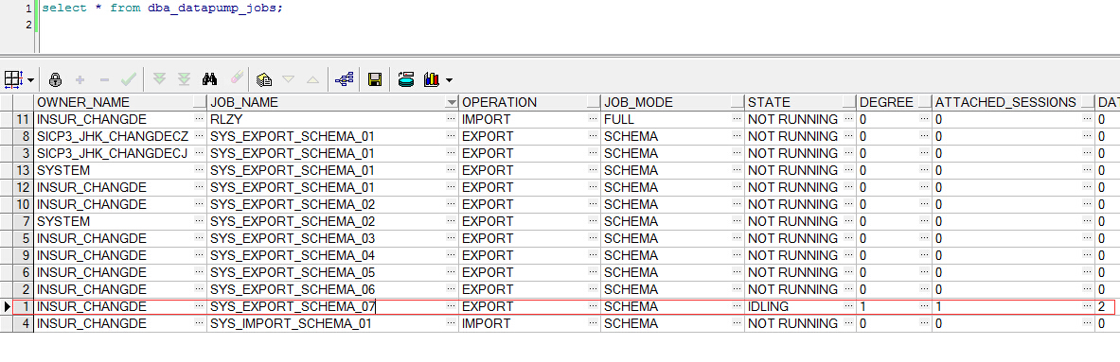
Task: Open the JOB_NAME column sort dropdown arrow
Action: pyautogui.click(x=451, y=103)
